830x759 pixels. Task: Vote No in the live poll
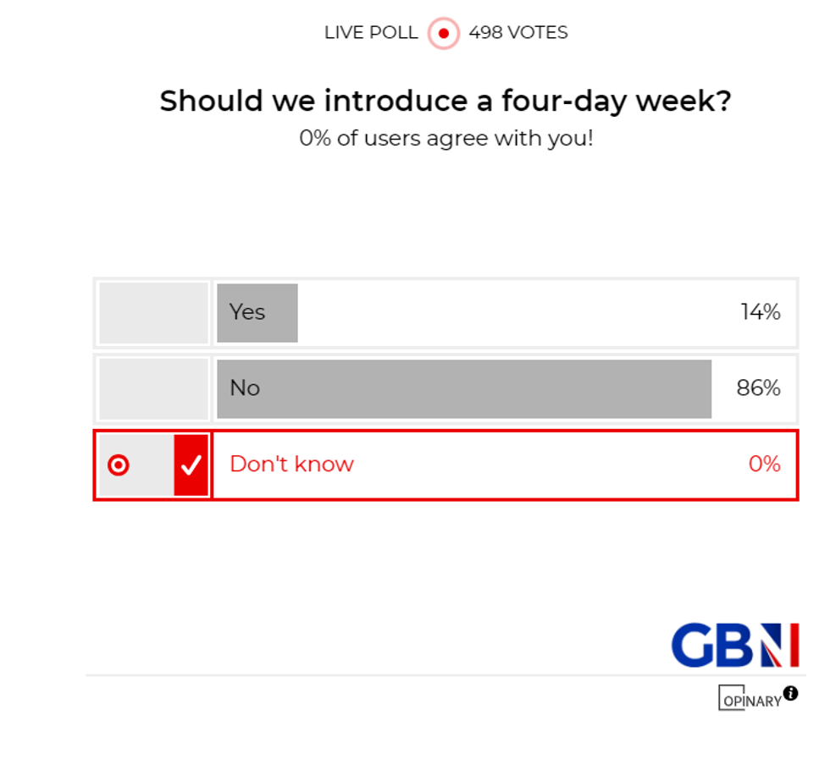pyautogui.click(x=466, y=388)
